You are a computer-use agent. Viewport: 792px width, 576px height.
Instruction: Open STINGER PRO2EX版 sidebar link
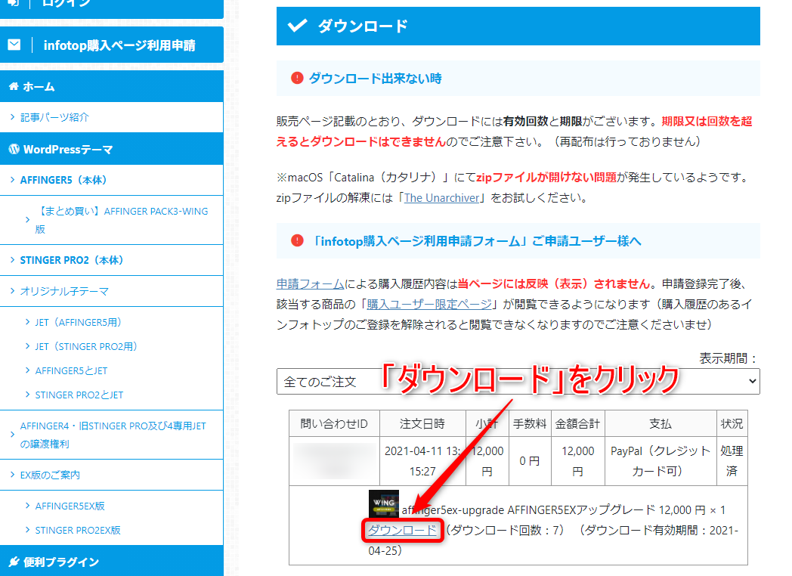click(79, 530)
